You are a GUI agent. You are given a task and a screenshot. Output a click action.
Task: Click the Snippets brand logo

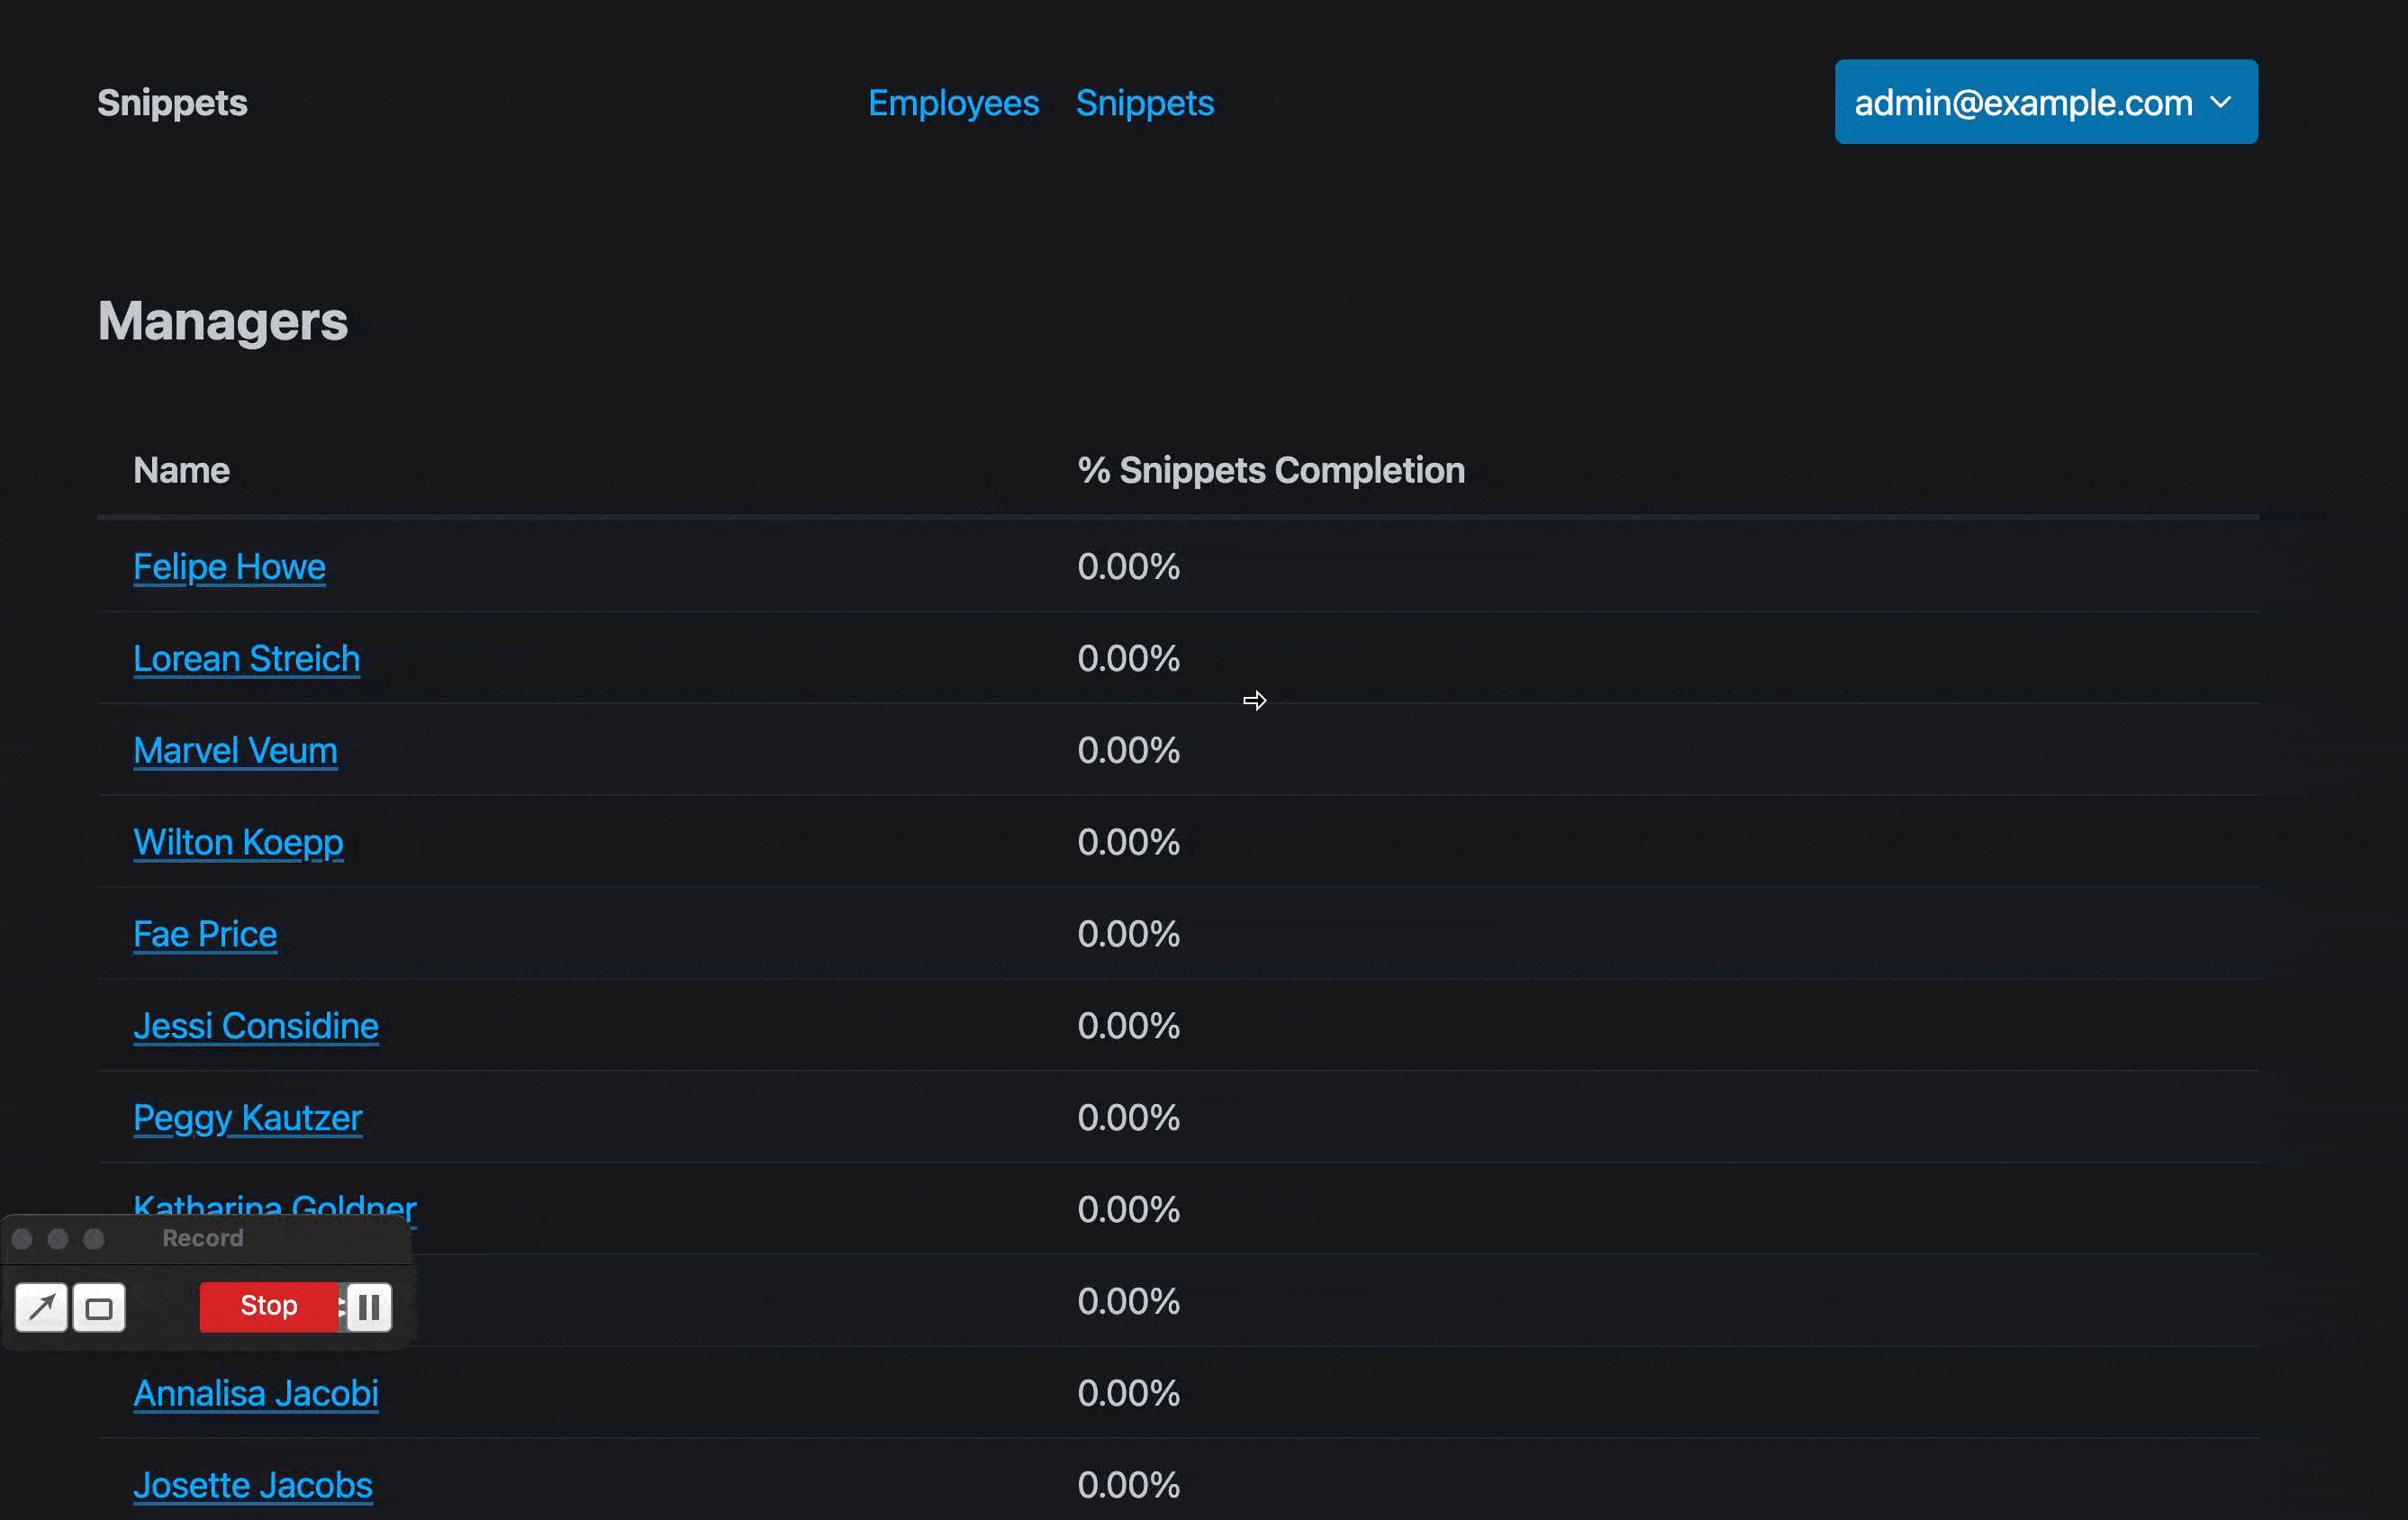(x=171, y=102)
